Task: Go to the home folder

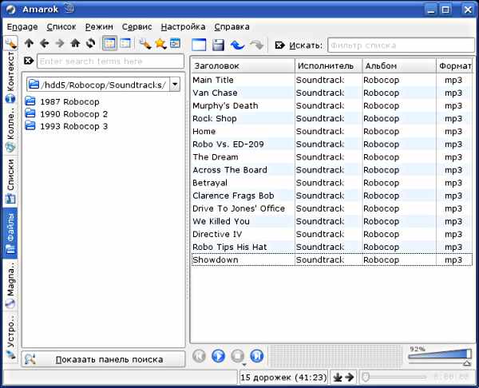Action: (75, 43)
